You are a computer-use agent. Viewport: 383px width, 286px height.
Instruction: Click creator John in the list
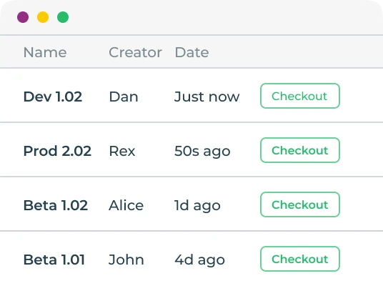pyautogui.click(x=126, y=260)
